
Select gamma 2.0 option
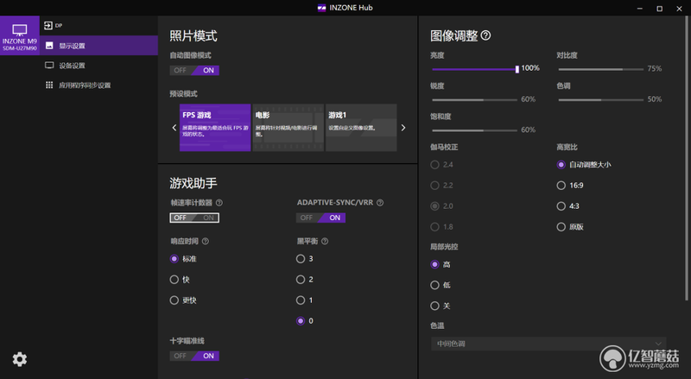(434, 205)
